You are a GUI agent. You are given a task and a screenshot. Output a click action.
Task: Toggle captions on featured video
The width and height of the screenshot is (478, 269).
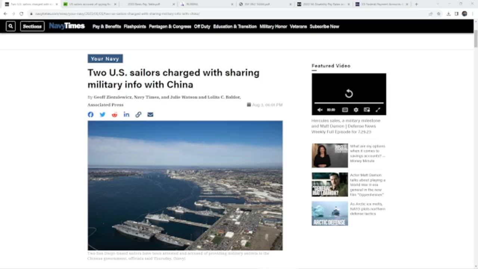345,110
